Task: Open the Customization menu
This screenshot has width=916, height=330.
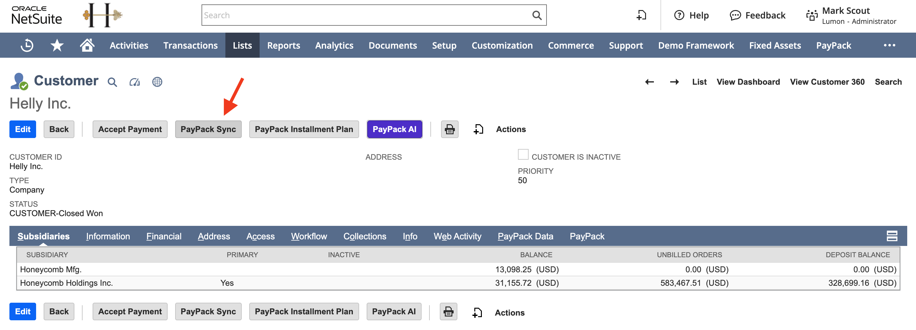Action: coord(502,45)
